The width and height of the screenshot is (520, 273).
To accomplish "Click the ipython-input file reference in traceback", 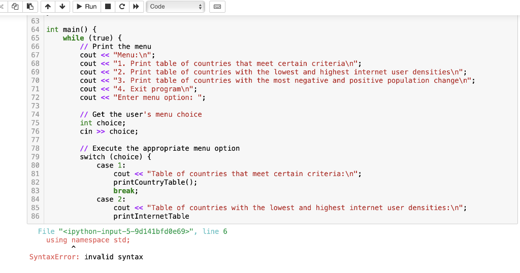I will click(126, 231).
